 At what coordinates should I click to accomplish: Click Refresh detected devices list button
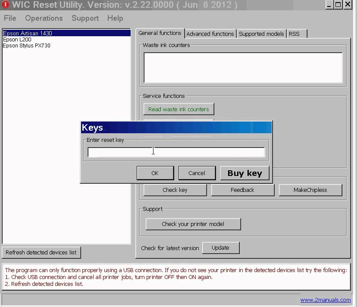pos(41,252)
